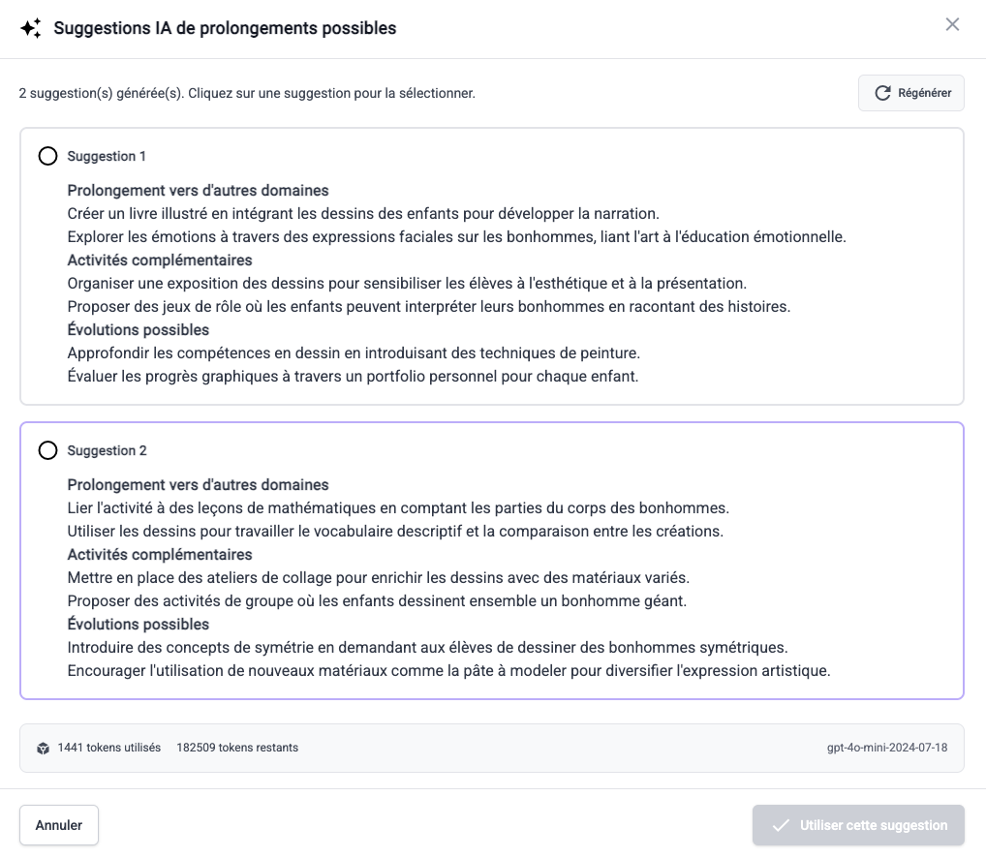Image resolution: width=986 pixels, height=858 pixels.
Task: Close the suggestions IA dialog
Action: (952, 24)
